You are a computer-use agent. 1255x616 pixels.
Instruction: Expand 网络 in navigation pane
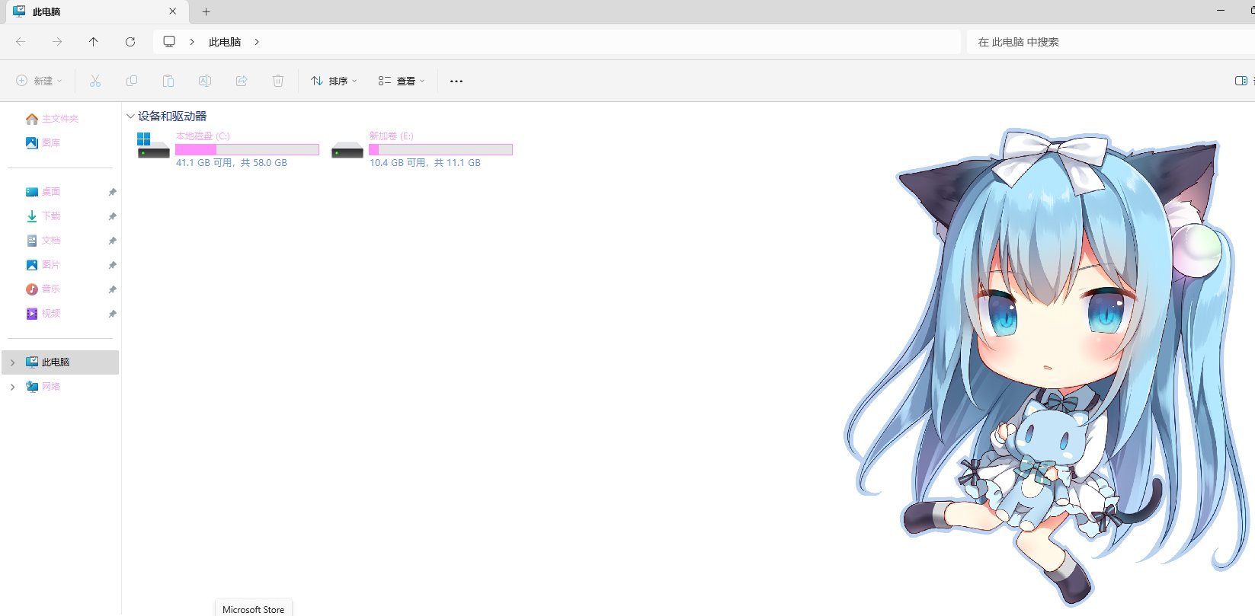pyautogui.click(x=12, y=387)
